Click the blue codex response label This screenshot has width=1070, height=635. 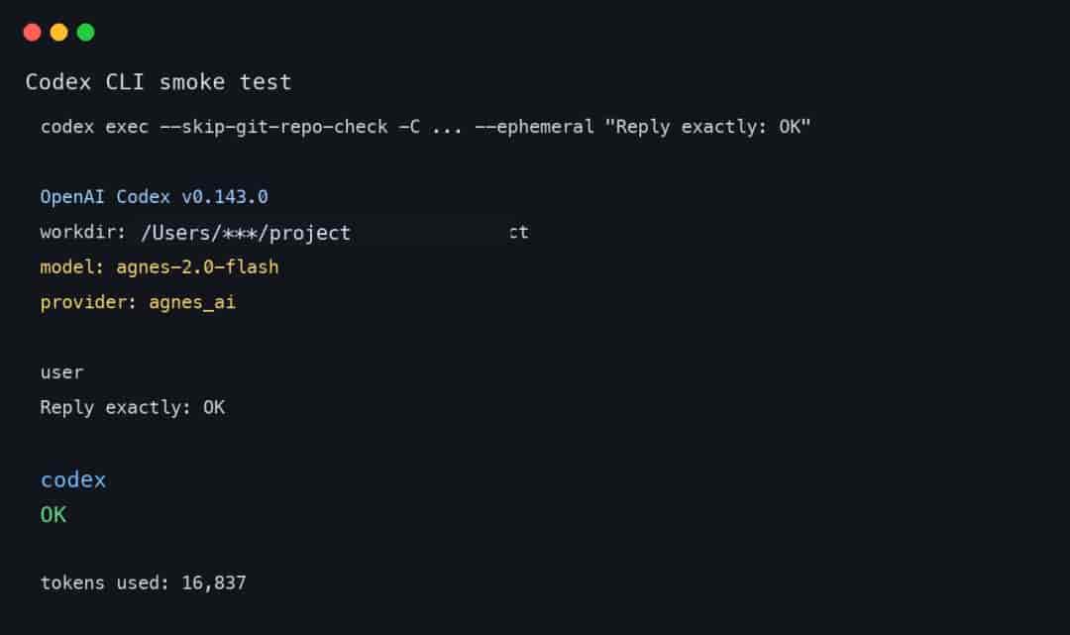click(73, 479)
